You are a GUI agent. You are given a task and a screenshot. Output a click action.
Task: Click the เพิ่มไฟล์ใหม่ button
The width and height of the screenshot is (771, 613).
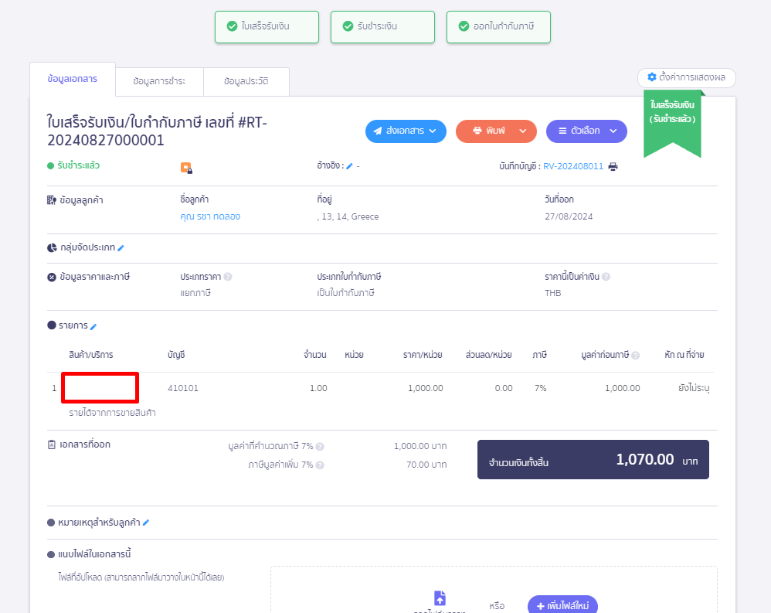click(563, 604)
